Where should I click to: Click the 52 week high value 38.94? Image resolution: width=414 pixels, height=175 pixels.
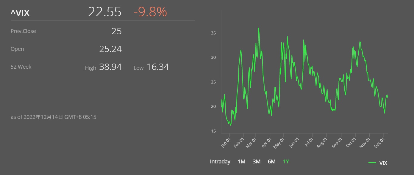[110, 67]
